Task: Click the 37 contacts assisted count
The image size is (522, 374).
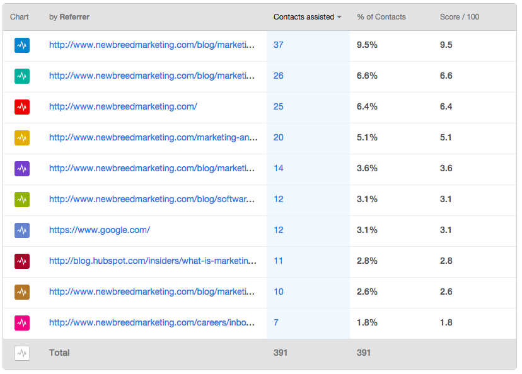Action: coord(279,45)
